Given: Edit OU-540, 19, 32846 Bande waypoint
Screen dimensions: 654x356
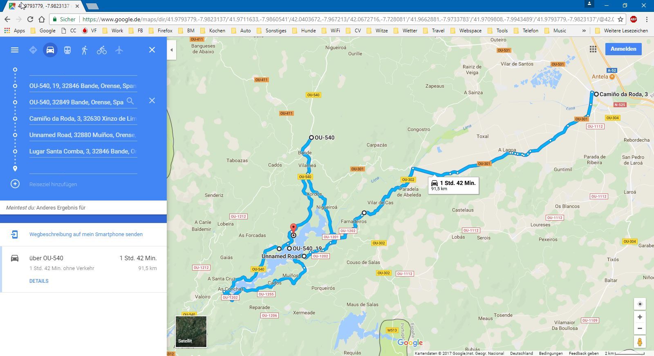Looking at the screenshot, I should tap(83, 86).
